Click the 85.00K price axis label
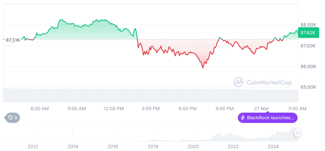The width and height of the screenshot is (325, 151). click(x=308, y=87)
